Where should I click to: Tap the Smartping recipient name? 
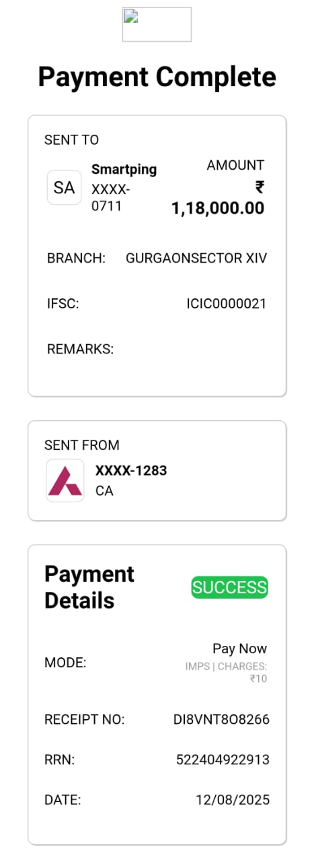[x=124, y=169]
